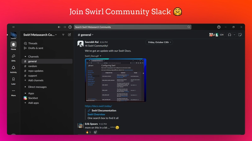Select the support channel

(x=47, y=76)
